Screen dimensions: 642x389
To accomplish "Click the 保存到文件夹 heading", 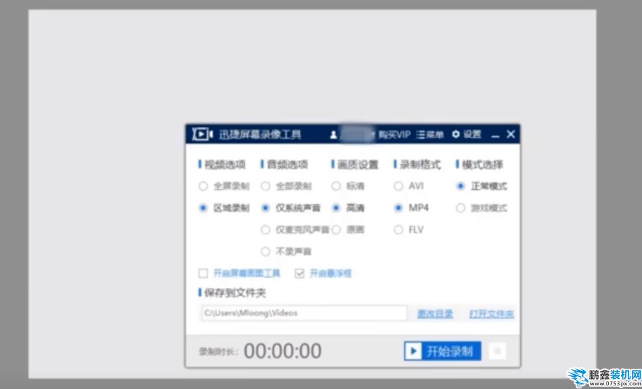I will (235, 293).
